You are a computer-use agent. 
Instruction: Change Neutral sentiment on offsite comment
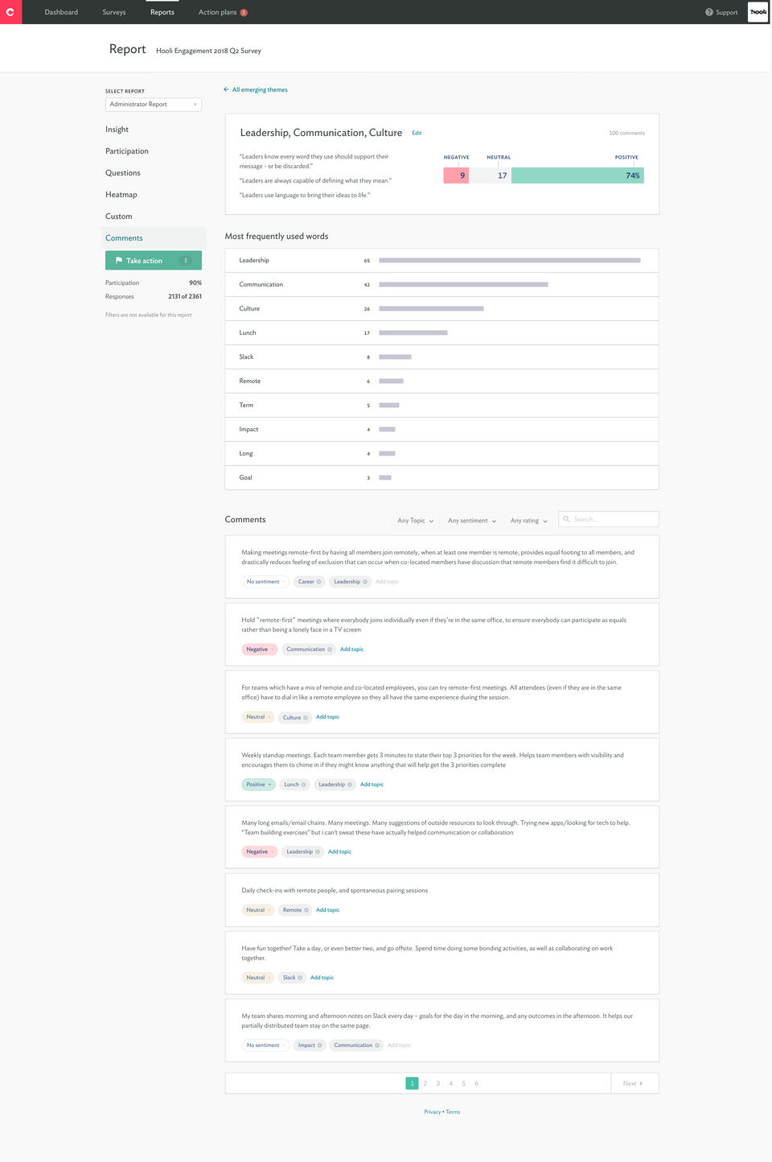(257, 978)
